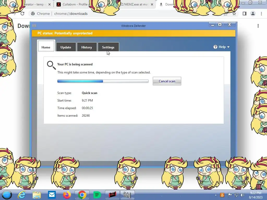Image resolution: width=267 pixels, height=200 pixels.
Task: Click the Windows Defender brick wall taskbar icon
Action: [x=127, y=195]
